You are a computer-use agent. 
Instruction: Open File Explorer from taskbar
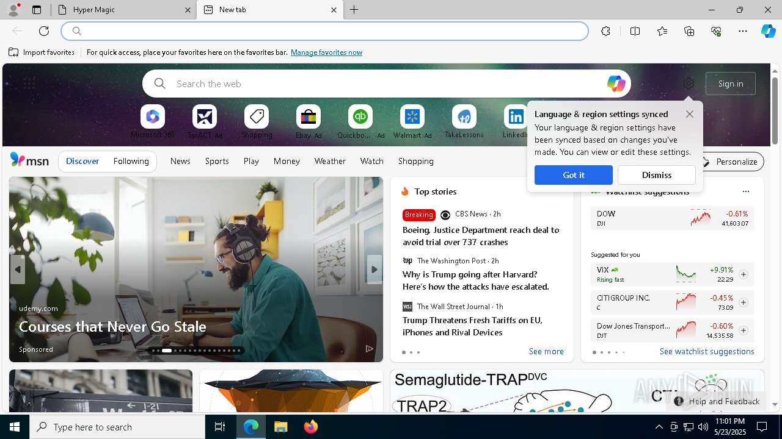[x=280, y=427]
